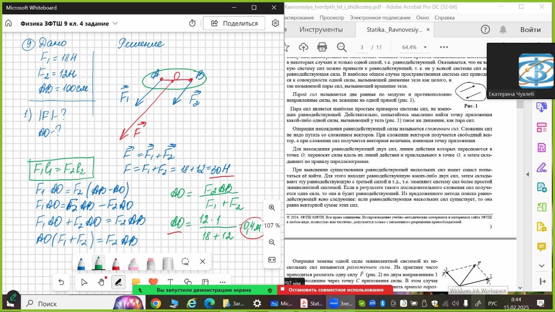Click the Поделиться share button

point(235,23)
